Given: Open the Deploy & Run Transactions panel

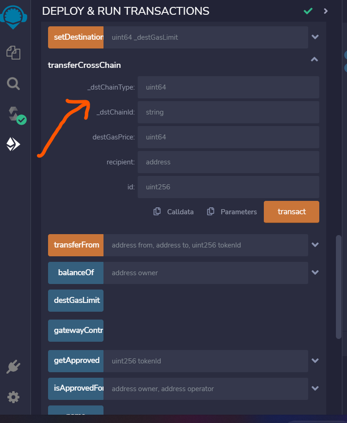Looking at the screenshot, I should [13, 144].
